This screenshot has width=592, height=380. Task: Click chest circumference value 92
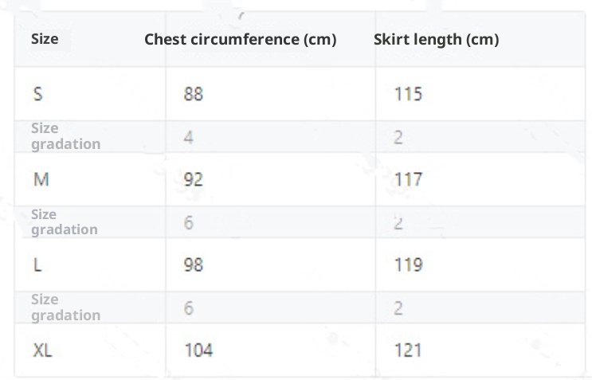[x=193, y=179]
